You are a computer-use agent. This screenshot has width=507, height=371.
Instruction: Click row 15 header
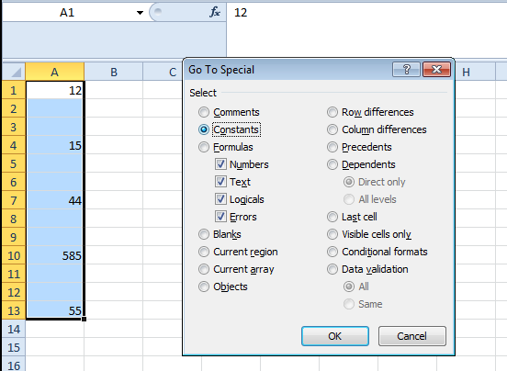click(x=14, y=347)
